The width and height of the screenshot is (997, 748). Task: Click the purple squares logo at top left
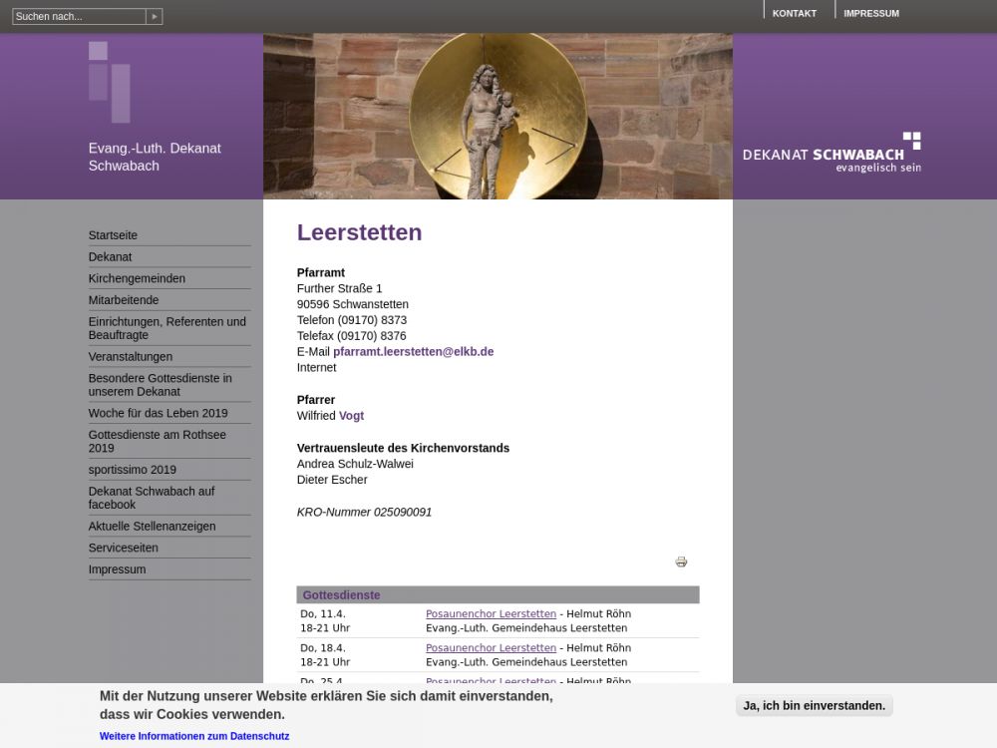[109, 82]
